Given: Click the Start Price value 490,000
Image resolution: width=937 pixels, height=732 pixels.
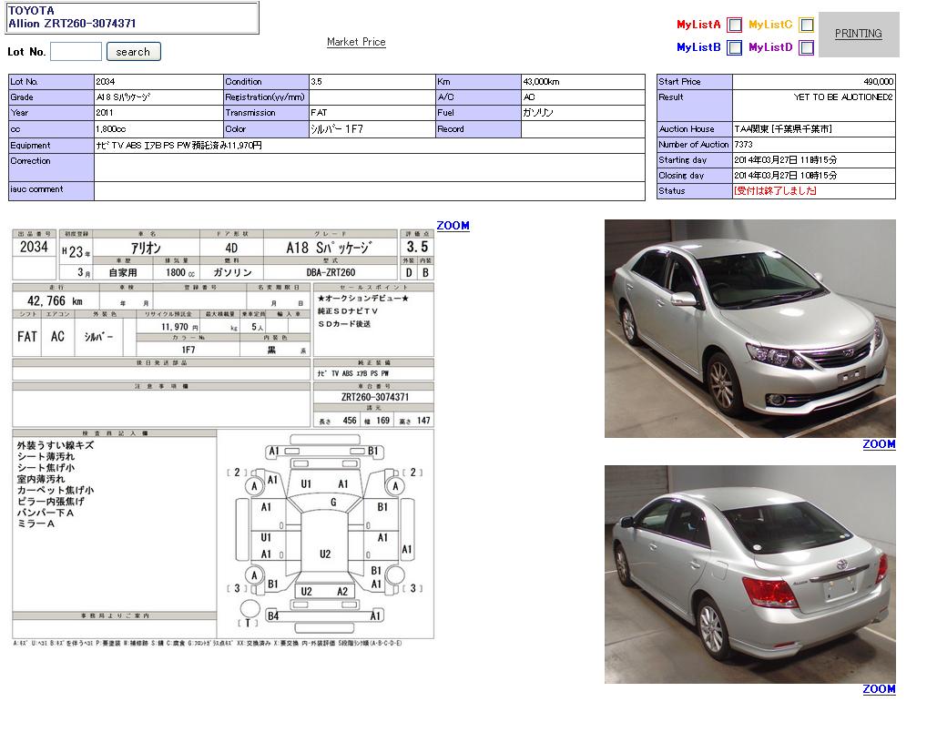Looking at the screenshot, I should (813, 82).
